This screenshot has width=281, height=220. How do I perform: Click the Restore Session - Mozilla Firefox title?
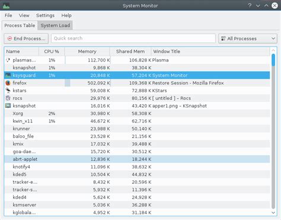[188, 83]
